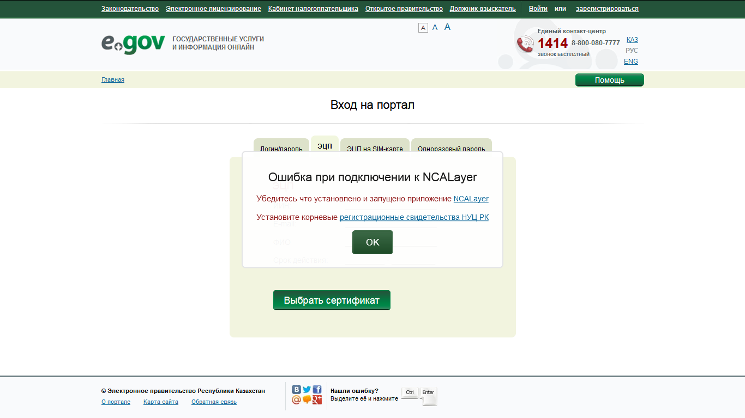Open the orange speech bubble social icon

click(307, 400)
